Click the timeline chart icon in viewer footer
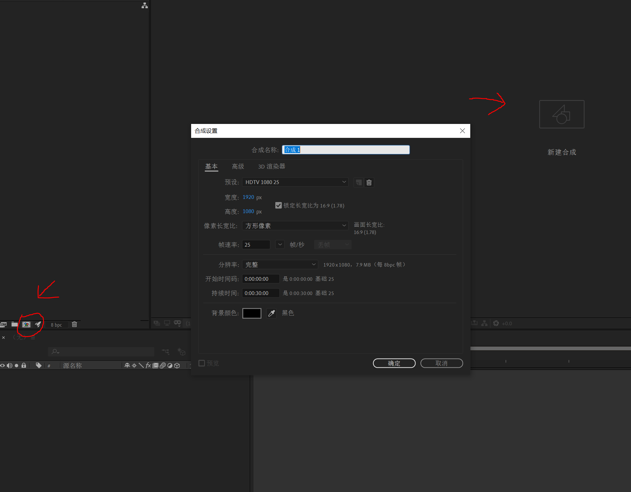The width and height of the screenshot is (631, 492). (x=474, y=323)
